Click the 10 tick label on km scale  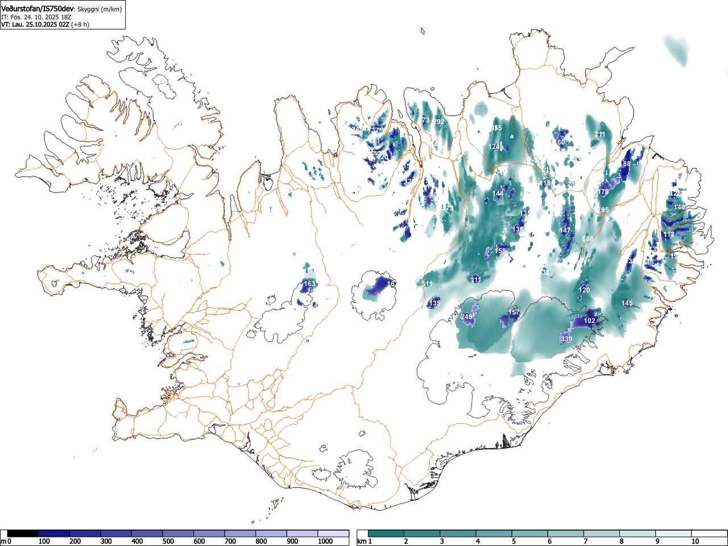[695, 541]
